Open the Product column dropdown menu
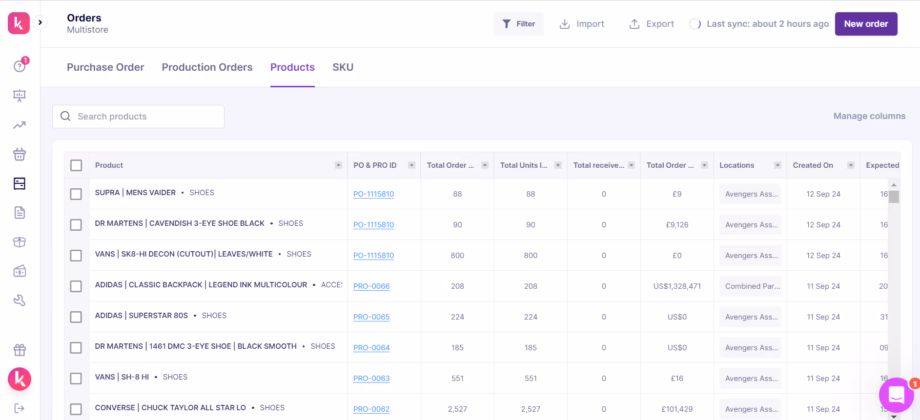This screenshot has width=920, height=420. 338,165
